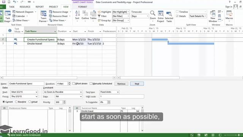Click task mode icon for Onsite travel
The width and height of the screenshot is (243, 137).
click(x=16, y=44)
